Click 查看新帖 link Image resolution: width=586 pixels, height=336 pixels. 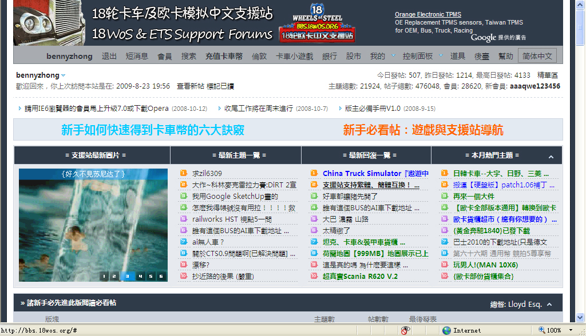190,86
